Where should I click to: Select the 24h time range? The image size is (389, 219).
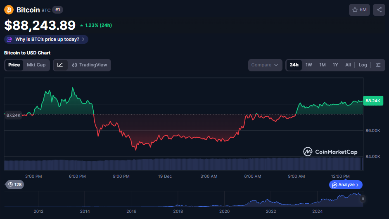[294, 65]
